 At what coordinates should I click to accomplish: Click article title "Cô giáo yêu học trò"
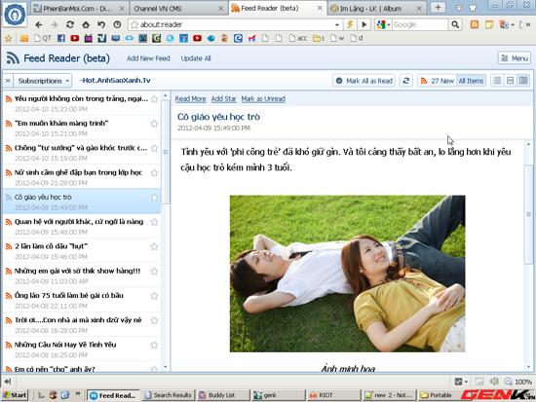tap(218, 117)
